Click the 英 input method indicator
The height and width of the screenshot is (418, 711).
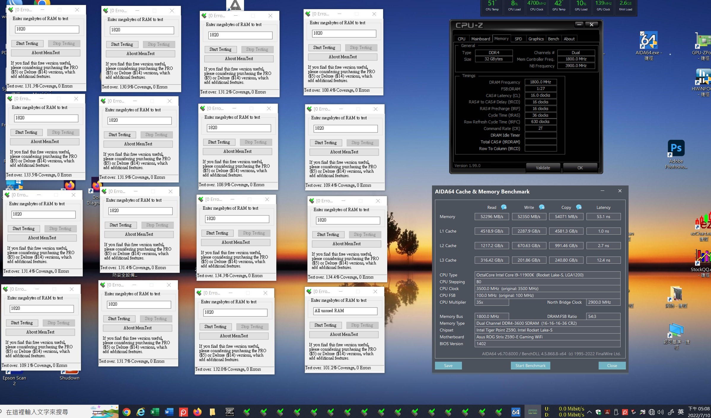[681, 412]
